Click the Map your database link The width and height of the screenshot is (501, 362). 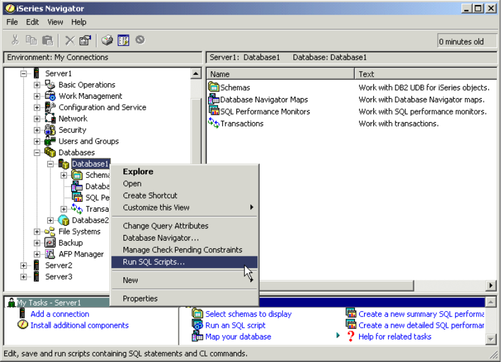tap(238, 336)
